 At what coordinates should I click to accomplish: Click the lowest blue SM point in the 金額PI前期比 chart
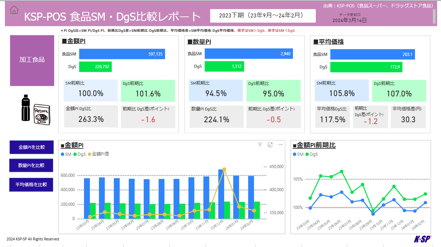coord(373,214)
